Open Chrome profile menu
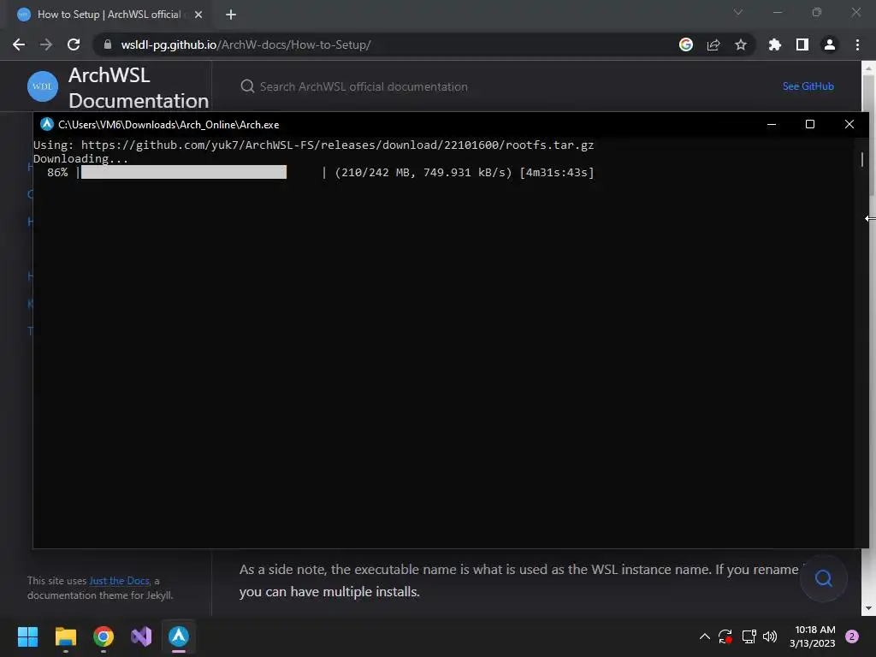Screen dimensions: 876x657 [830, 44]
